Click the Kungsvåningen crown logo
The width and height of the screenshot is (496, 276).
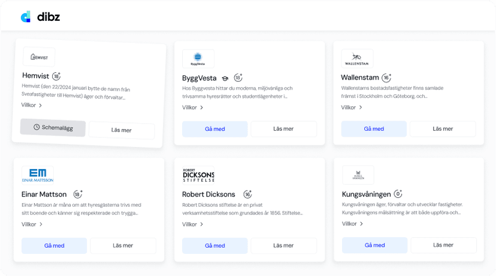tap(358, 175)
